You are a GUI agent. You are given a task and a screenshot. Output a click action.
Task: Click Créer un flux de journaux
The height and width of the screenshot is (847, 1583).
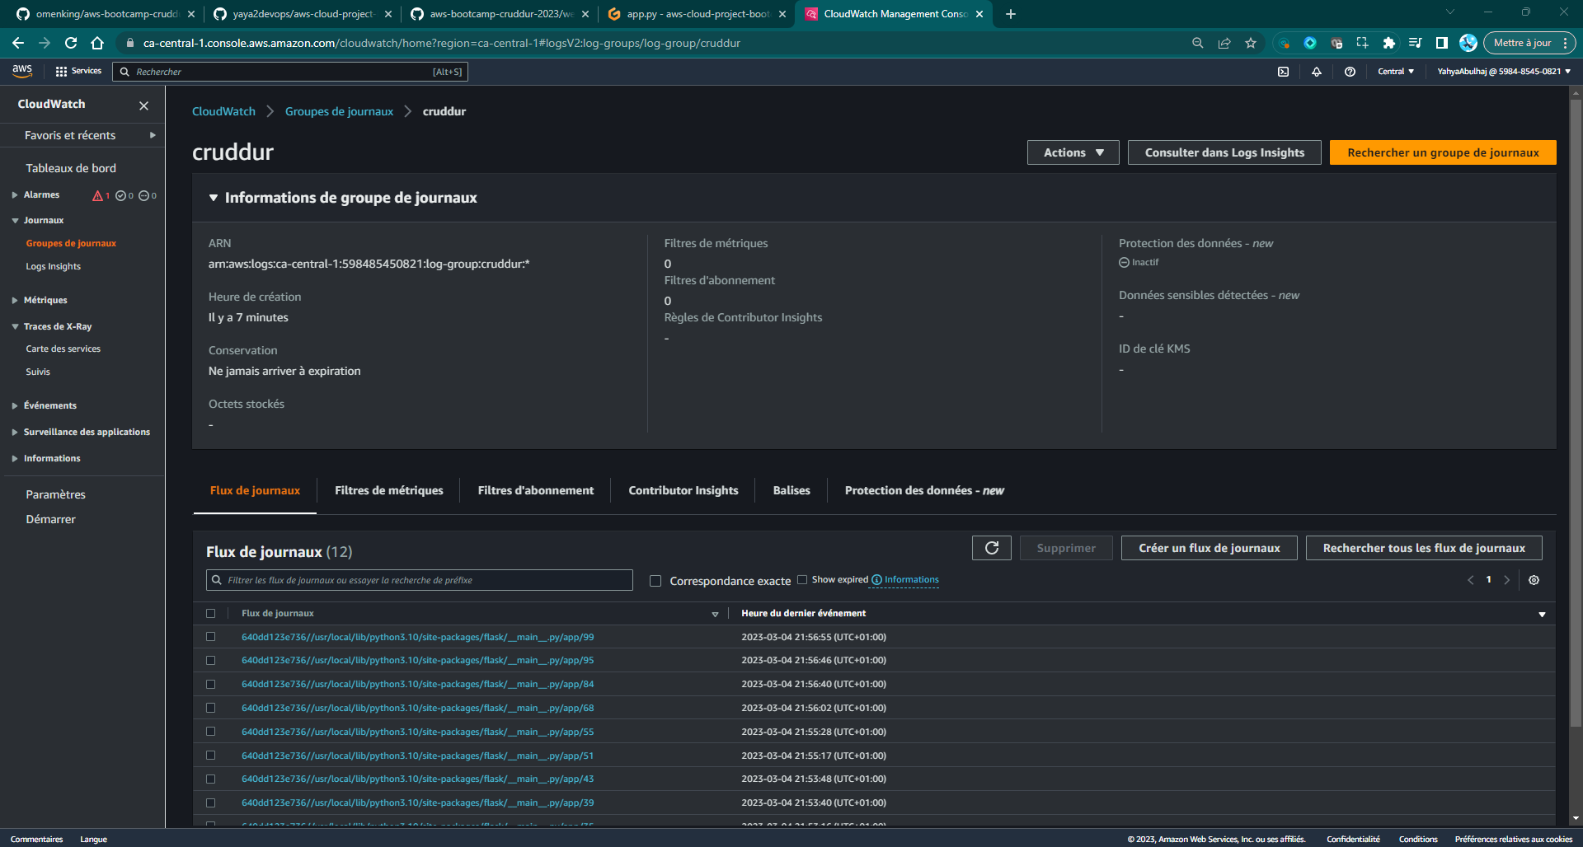[x=1210, y=548]
